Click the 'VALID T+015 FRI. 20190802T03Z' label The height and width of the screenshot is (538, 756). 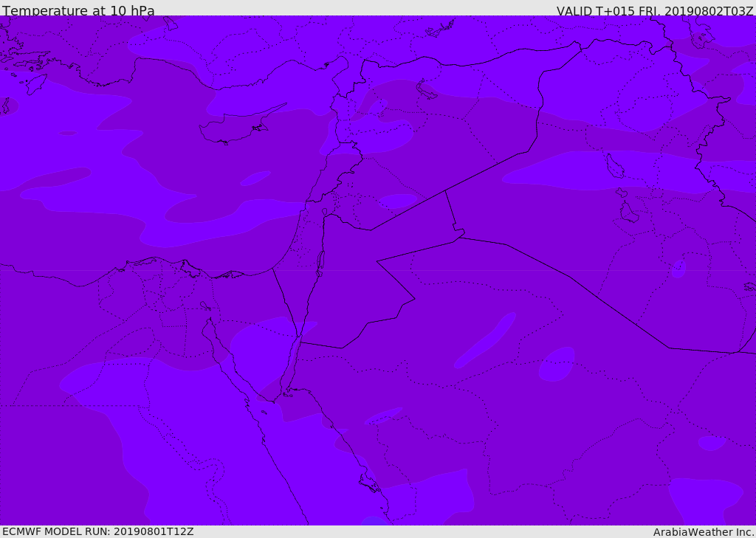(655, 10)
